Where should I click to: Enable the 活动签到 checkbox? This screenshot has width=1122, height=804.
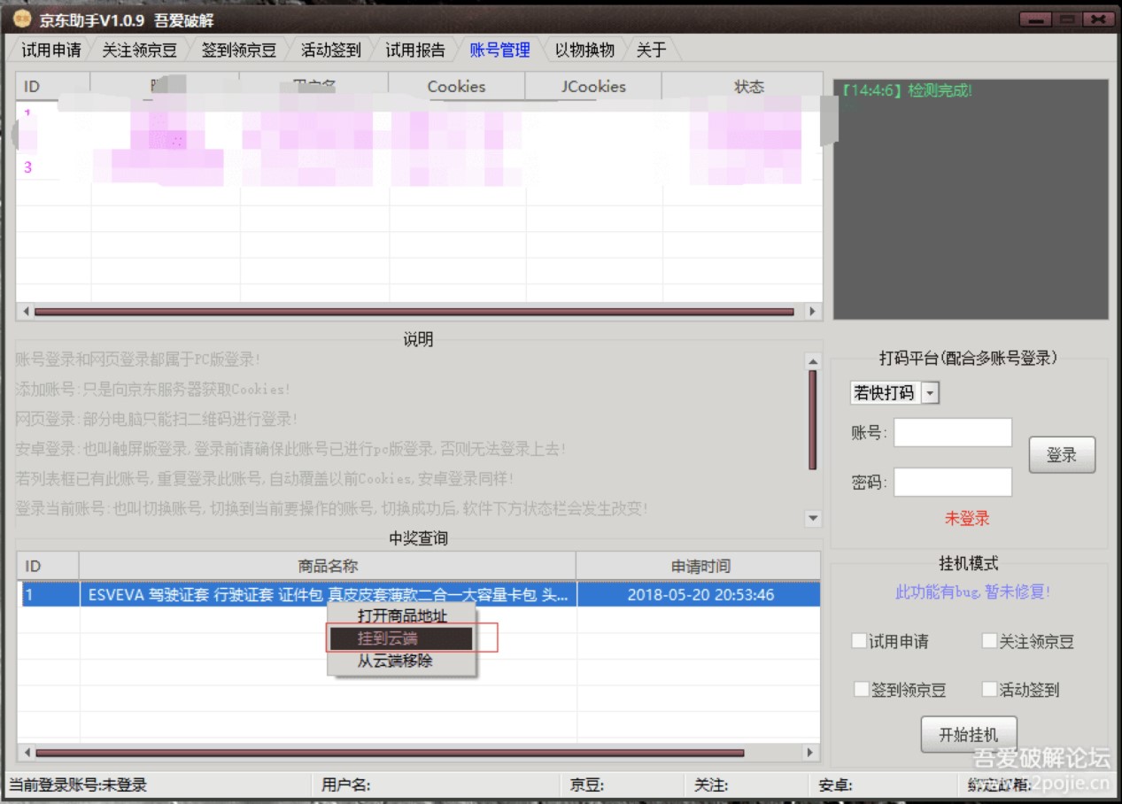pyautogui.click(x=988, y=688)
